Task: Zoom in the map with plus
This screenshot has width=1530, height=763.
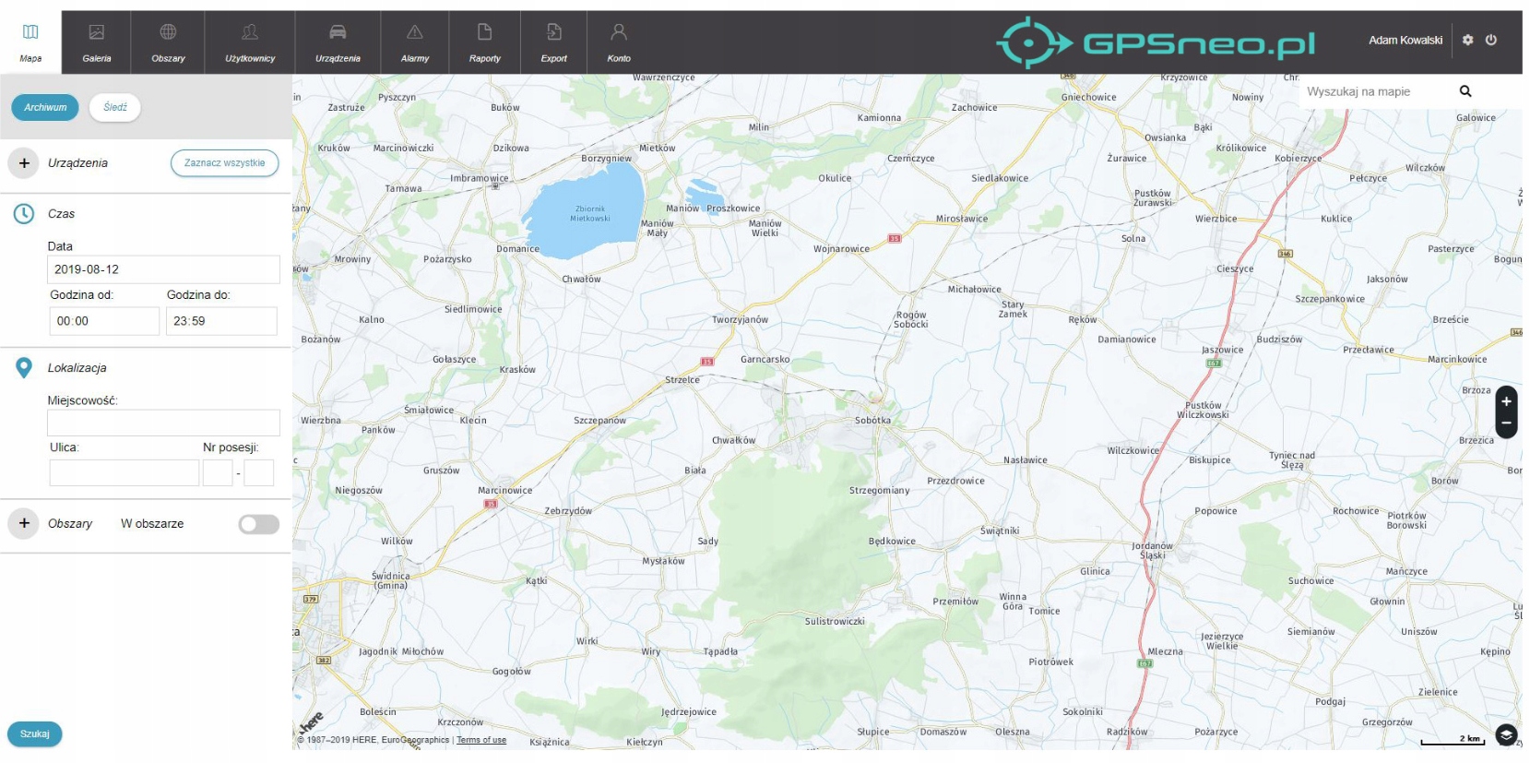Action: click(1506, 401)
